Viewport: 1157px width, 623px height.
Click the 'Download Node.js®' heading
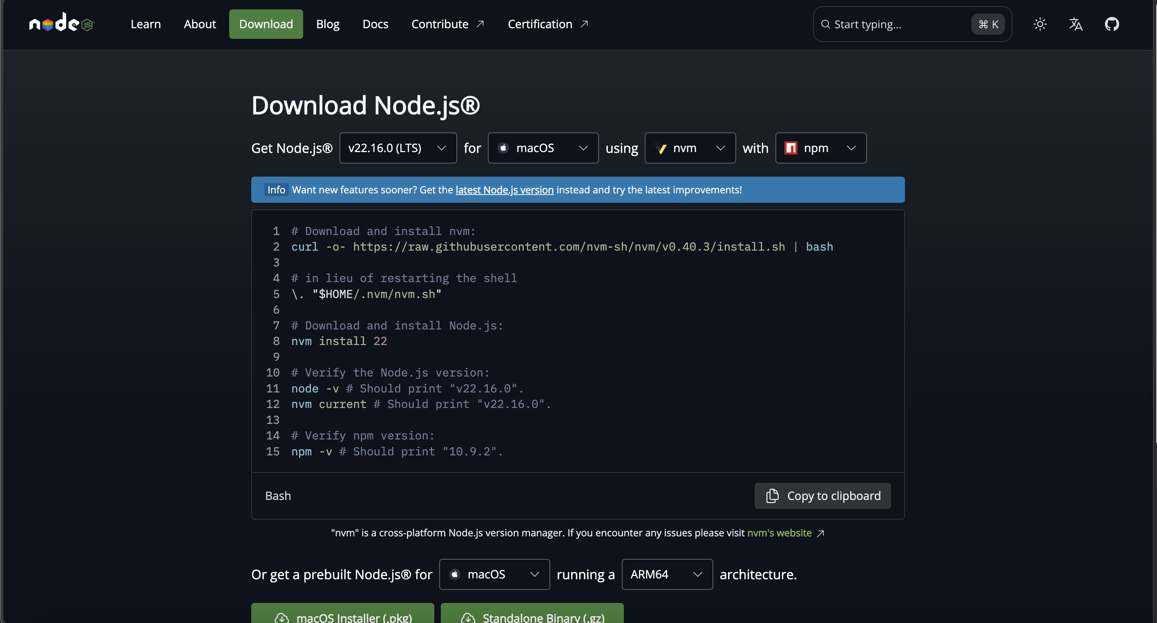(366, 105)
